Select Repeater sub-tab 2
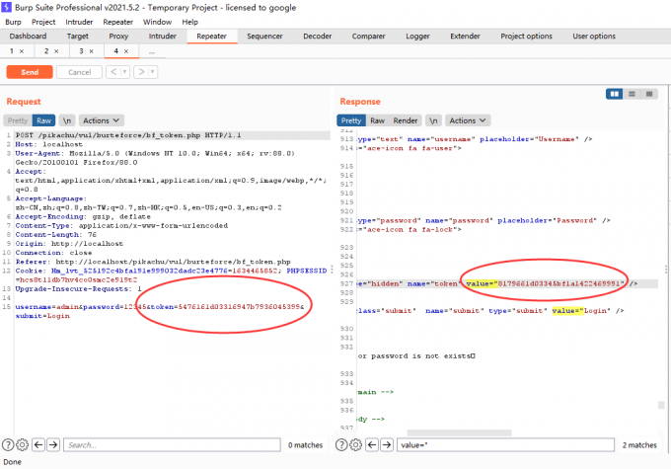671x469 pixels. [x=46, y=51]
